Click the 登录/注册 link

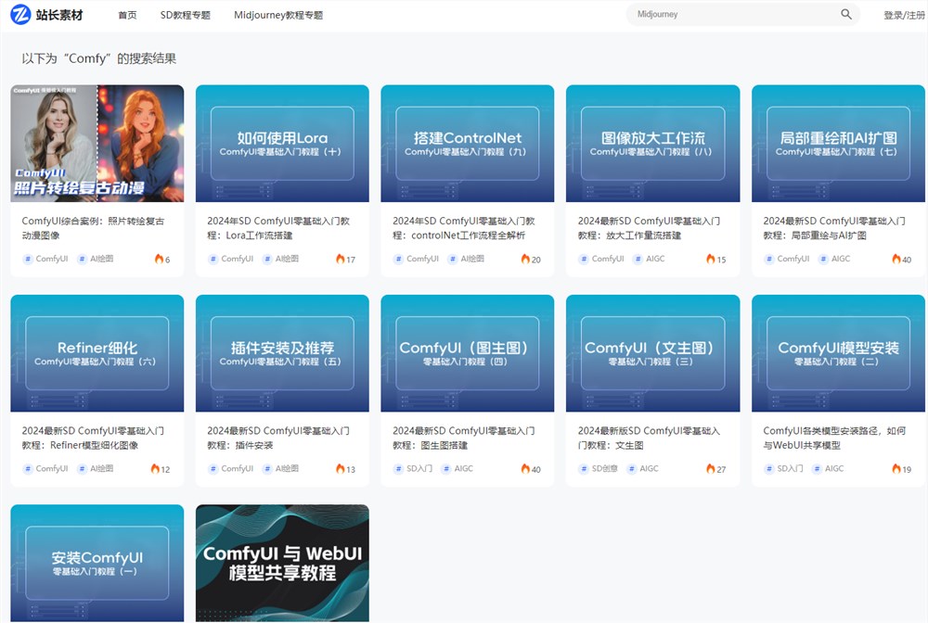click(904, 16)
